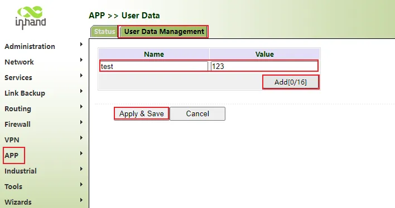Expand the Services submenu arrow

[81, 76]
